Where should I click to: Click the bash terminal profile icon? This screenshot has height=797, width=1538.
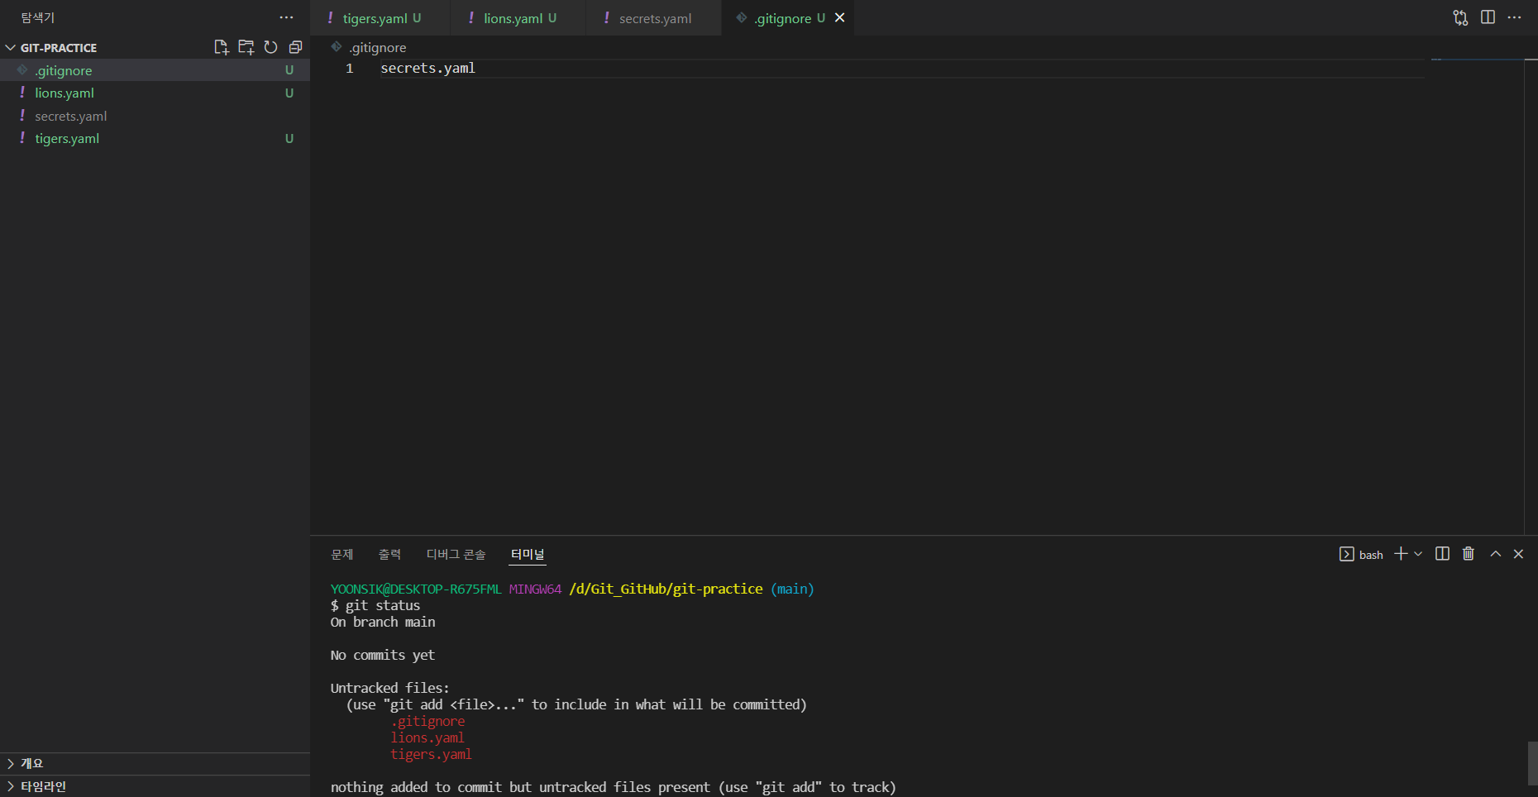click(1346, 554)
